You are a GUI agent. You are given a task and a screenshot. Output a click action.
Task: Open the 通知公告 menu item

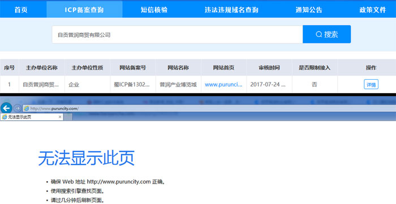[x=309, y=10]
